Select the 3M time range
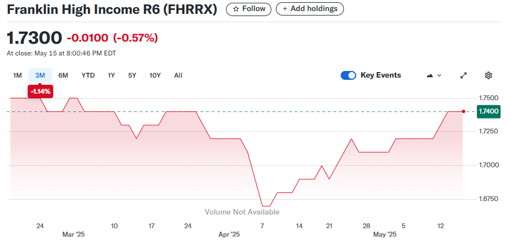Screen dimensions: 514x245 tap(40, 75)
